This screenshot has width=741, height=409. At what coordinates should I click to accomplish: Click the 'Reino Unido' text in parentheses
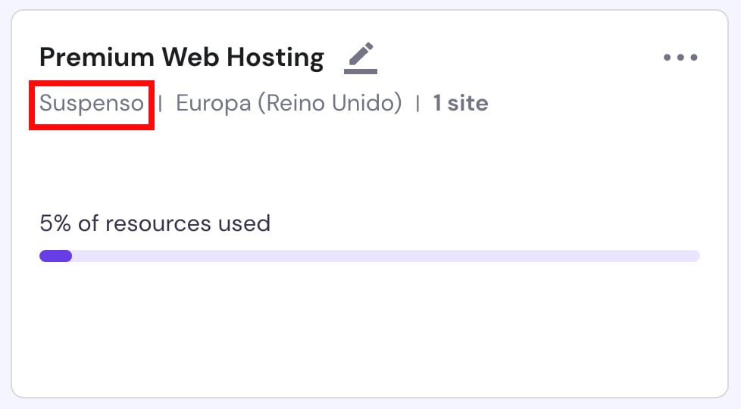(329, 103)
